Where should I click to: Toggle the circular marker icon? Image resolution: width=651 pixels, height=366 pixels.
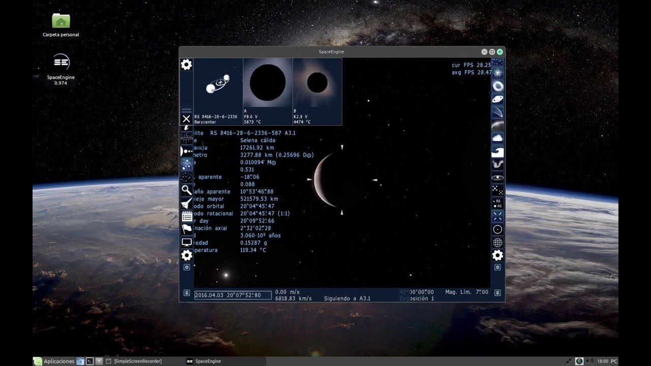coord(497,229)
